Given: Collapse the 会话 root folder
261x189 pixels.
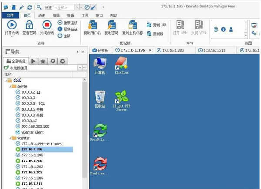Looking at the screenshot, I should coord(6,81).
